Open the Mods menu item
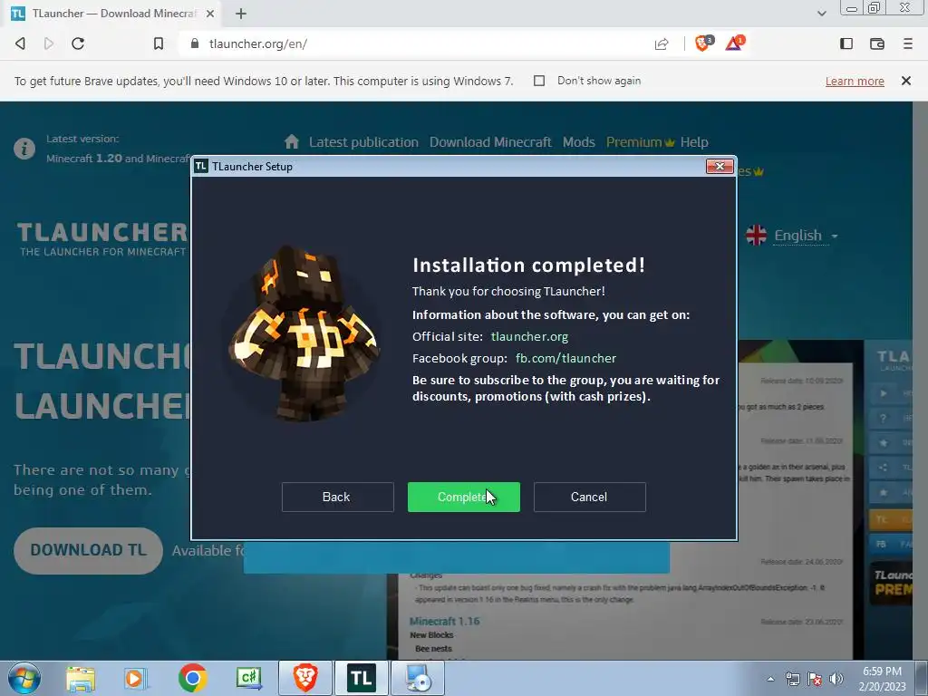 tap(579, 142)
